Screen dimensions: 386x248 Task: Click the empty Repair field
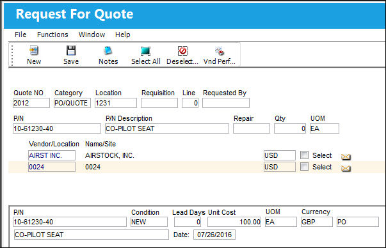click(x=252, y=128)
